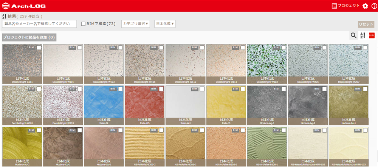378x167 pixels.
Task: Click BIM badge on NS-KeisodoPallet-suna-KPR-103
Action: pos(358,130)
